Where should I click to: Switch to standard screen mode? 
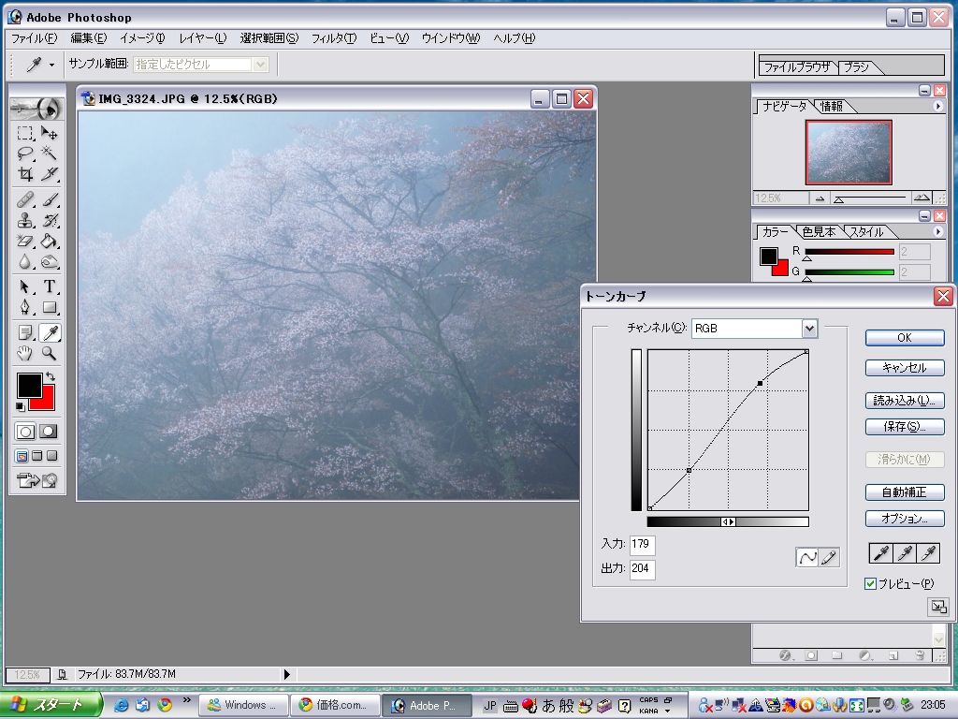tap(22, 456)
